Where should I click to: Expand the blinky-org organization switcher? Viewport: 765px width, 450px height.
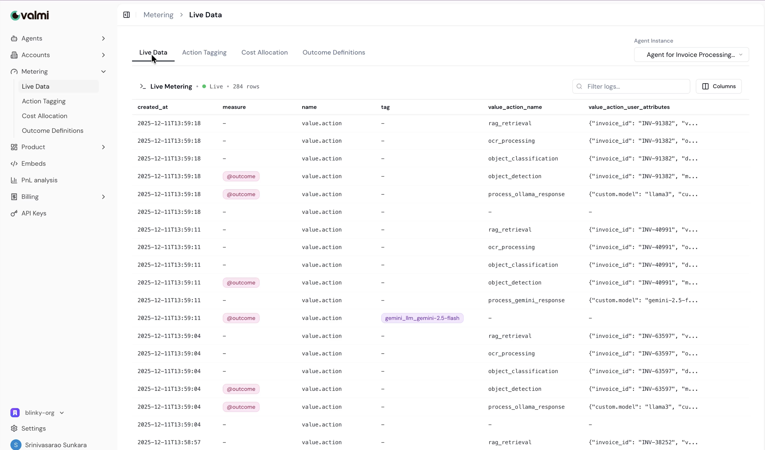point(62,413)
